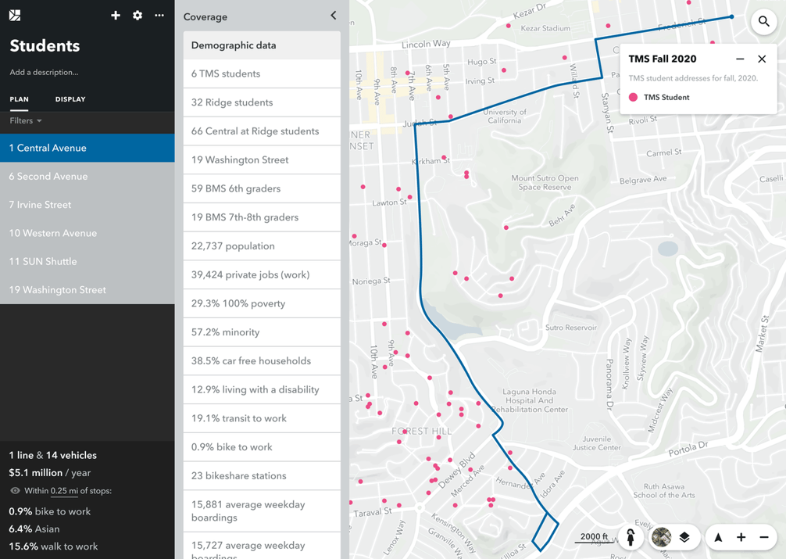Viewport: 786px width, 559px height.
Task: Select 57.2% minority row
Action: (x=262, y=331)
